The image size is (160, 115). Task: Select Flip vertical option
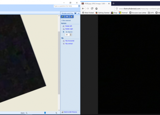tap(69, 43)
